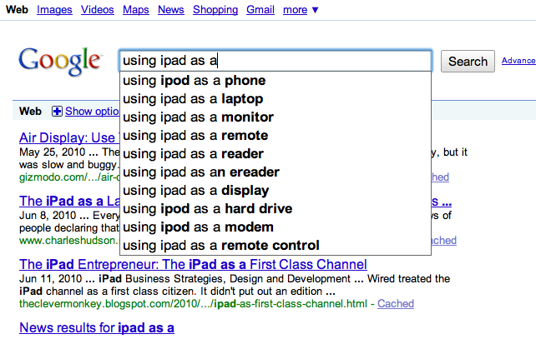Click the Search button

[x=468, y=62]
